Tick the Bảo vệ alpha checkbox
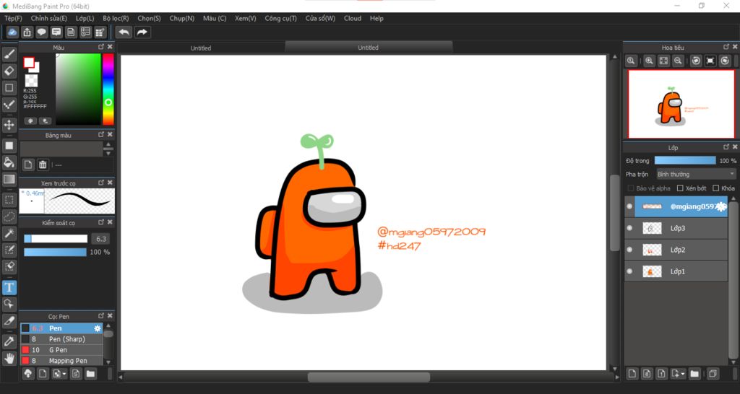This screenshot has width=740, height=394. click(630, 188)
